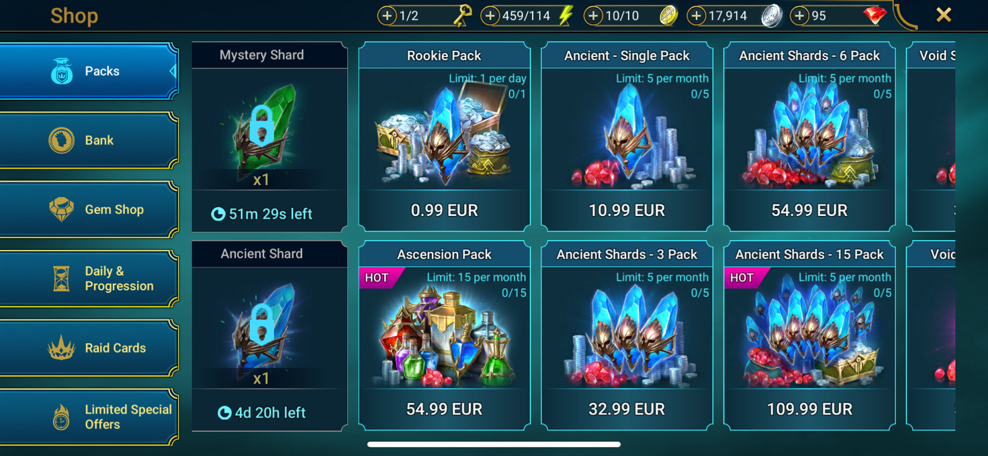Tap the plus beside 95 gems
988x456 pixels.
pos(799,15)
